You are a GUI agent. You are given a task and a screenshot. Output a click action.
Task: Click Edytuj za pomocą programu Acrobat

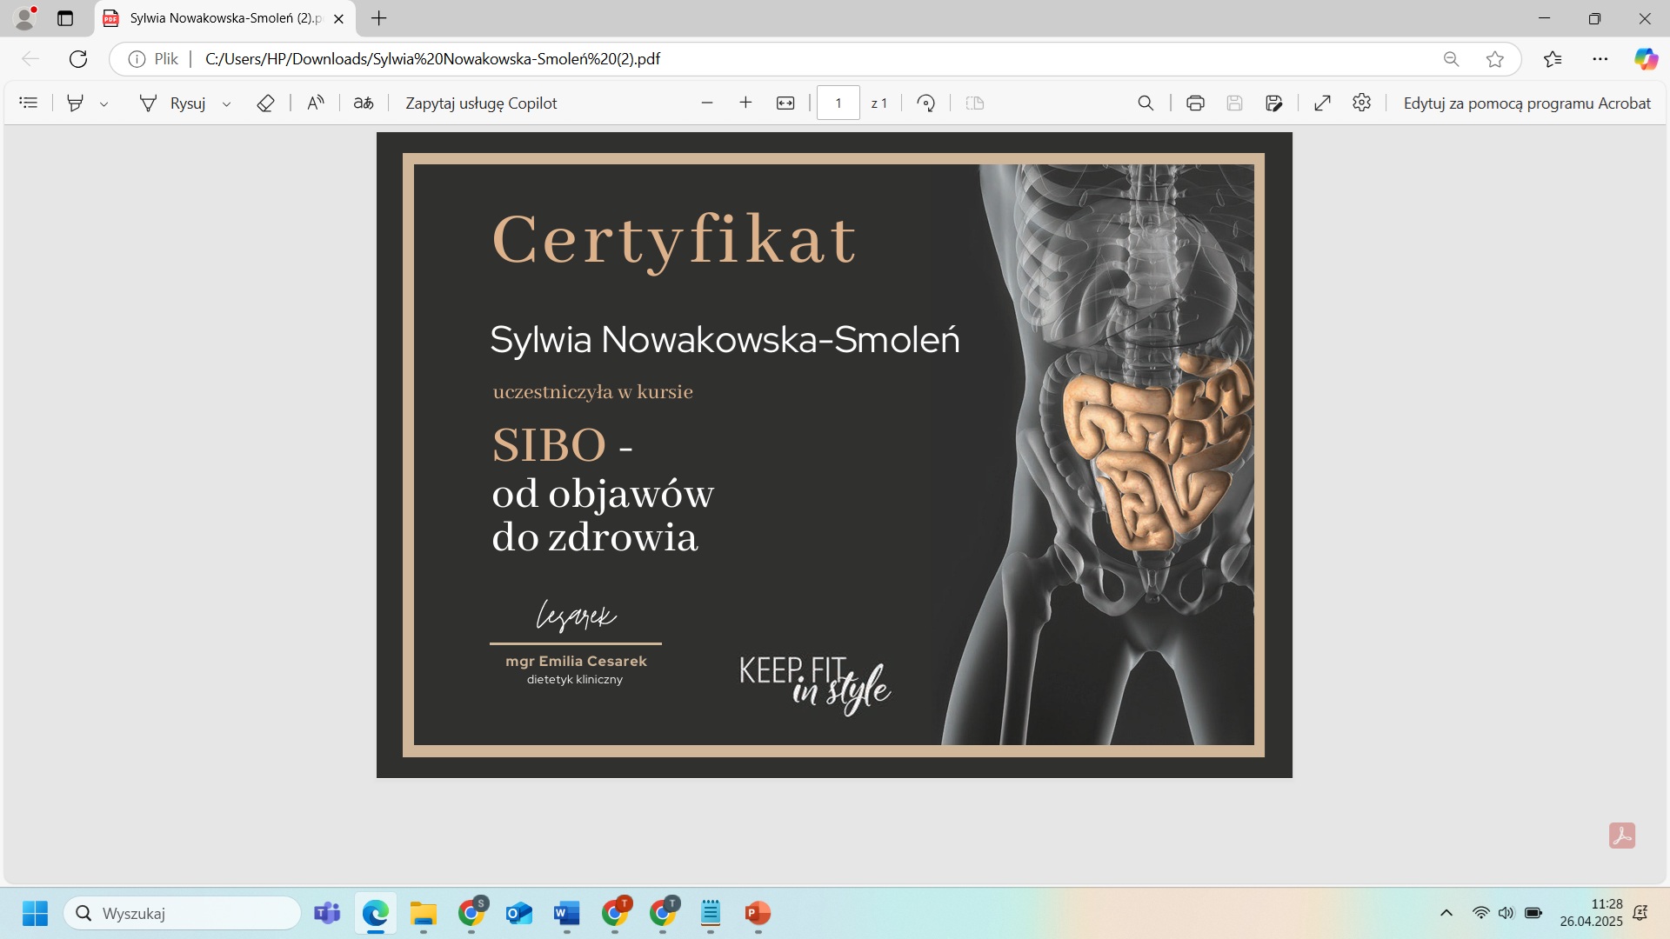(x=1526, y=103)
